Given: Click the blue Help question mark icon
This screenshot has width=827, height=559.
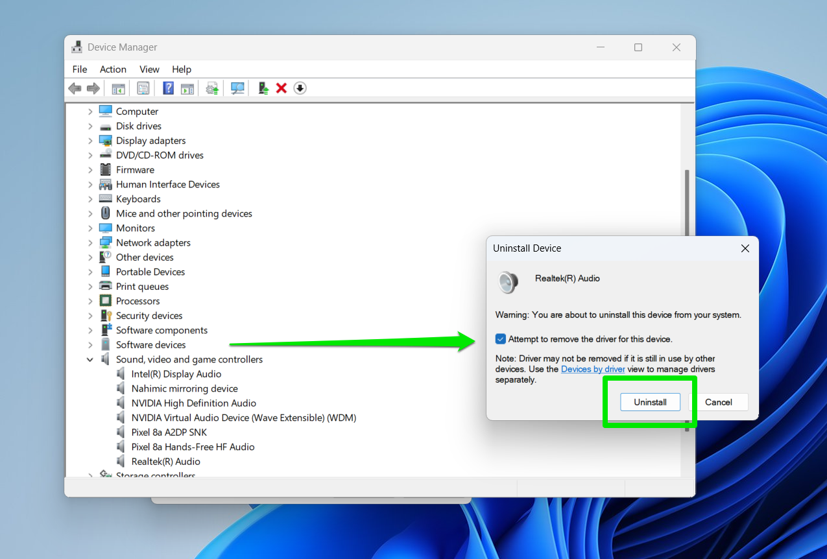Looking at the screenshot, I should coord(168,88).
